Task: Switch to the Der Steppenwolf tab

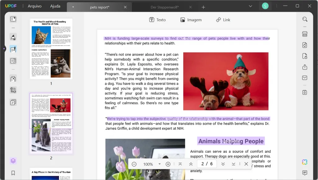Action: [165, 6]
